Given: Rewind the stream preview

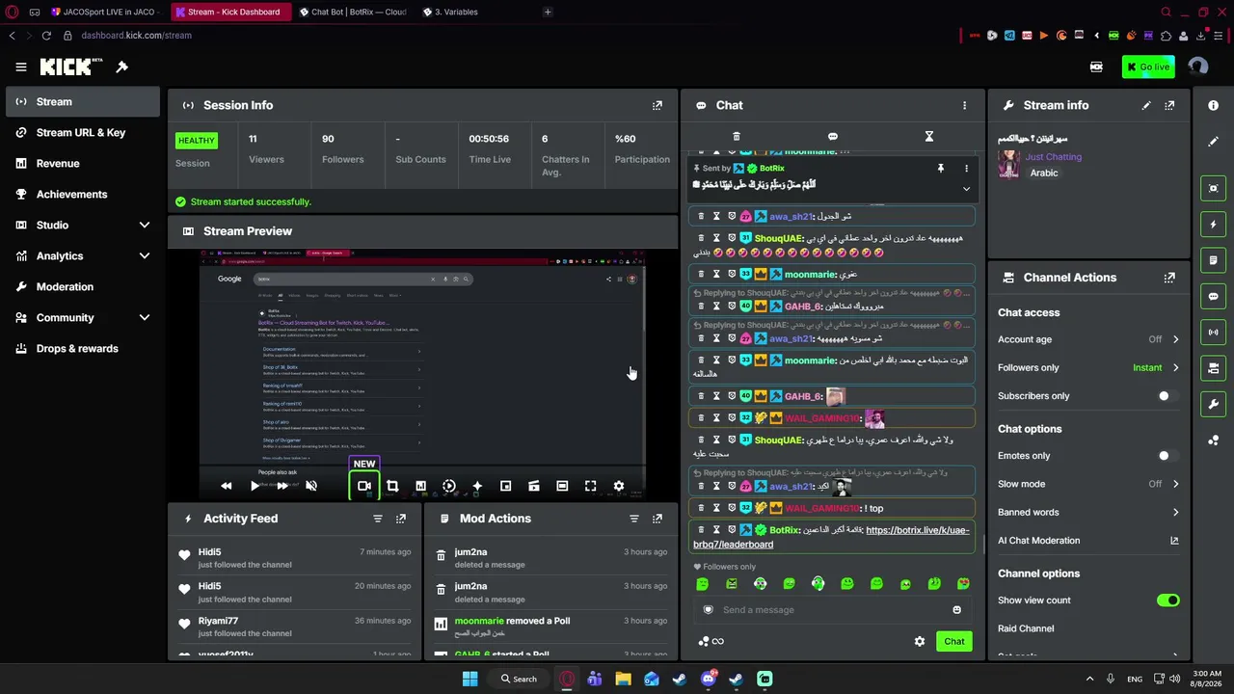Looking at the screenshot, I should (x=226, y=486).
